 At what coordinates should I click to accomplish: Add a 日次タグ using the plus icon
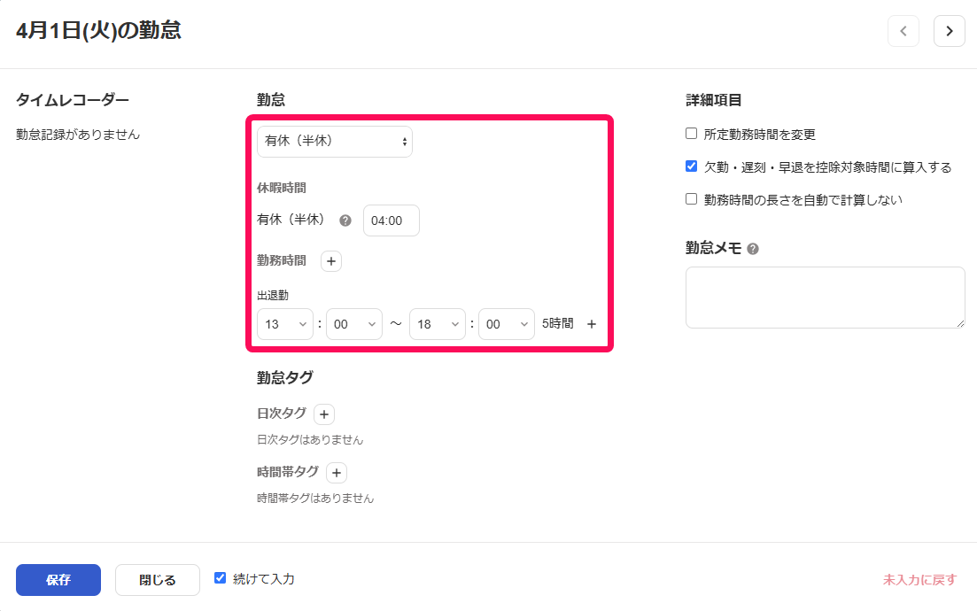[x=323, y=414]
